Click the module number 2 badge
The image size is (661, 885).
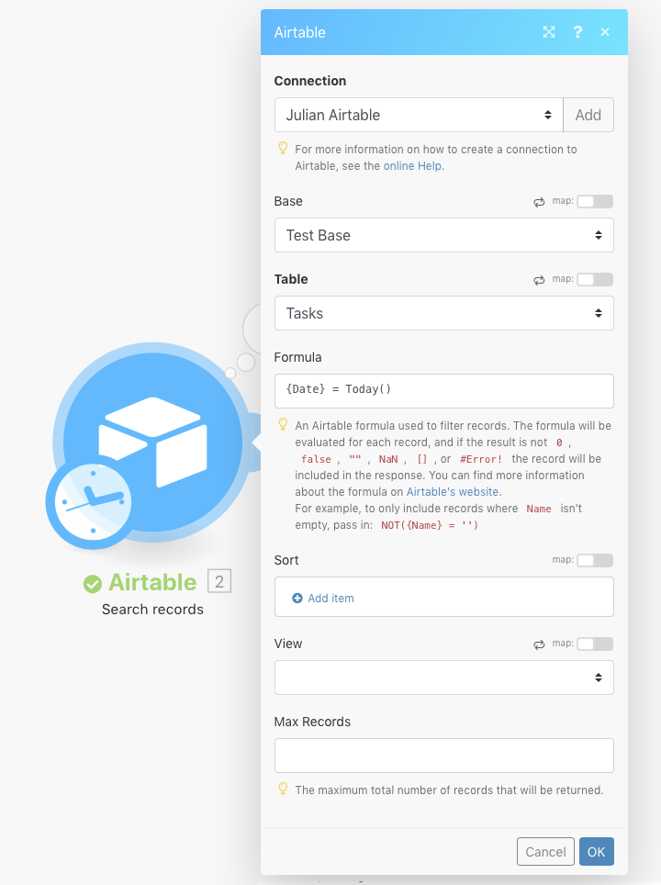coord(219,581)
